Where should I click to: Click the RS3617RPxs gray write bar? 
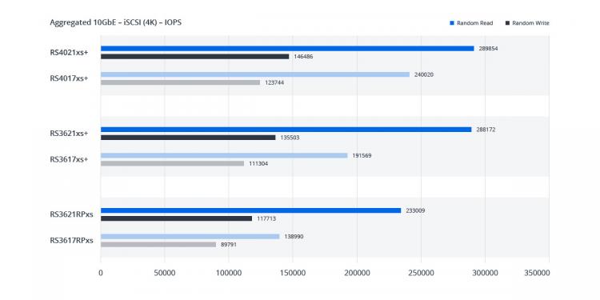click(158, 245)
